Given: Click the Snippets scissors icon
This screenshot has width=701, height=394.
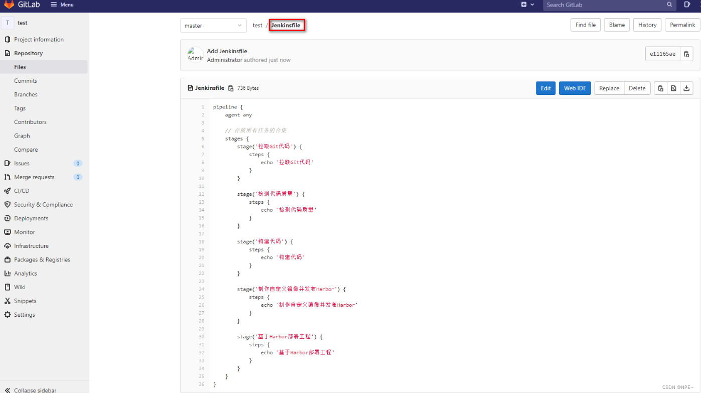Looking at the screenshot, I should click(8, 301).
